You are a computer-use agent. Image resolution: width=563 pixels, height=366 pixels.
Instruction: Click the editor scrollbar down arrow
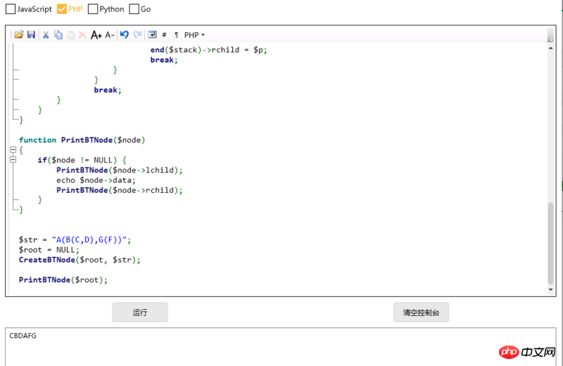(550, 290)
